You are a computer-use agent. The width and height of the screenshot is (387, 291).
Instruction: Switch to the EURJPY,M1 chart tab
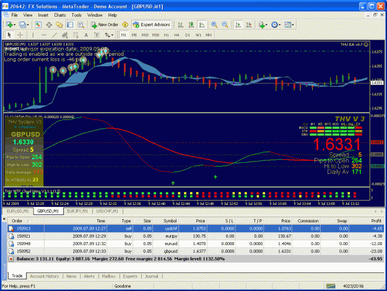point(77,211)
